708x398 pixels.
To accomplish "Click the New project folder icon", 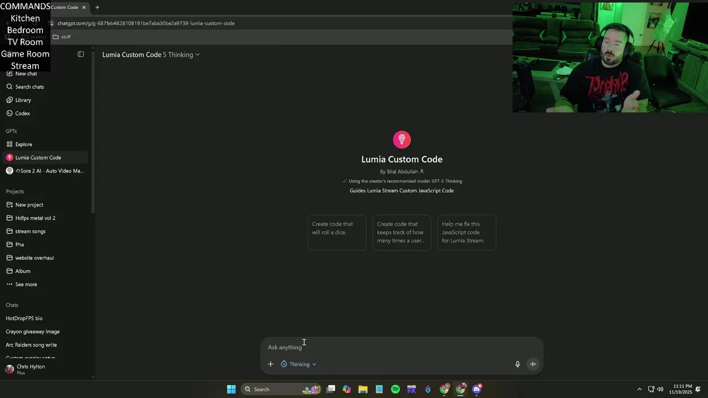I will tap(9, 205).
